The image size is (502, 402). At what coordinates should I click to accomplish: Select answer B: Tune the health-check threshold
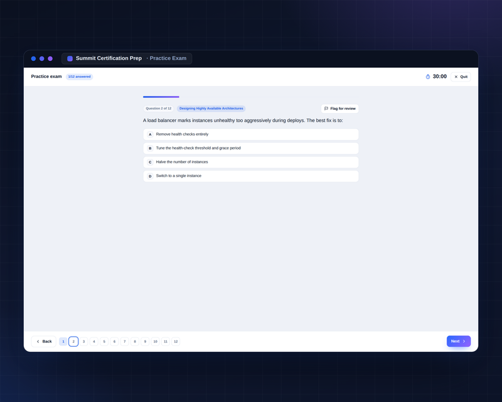(x=250, y=148)
